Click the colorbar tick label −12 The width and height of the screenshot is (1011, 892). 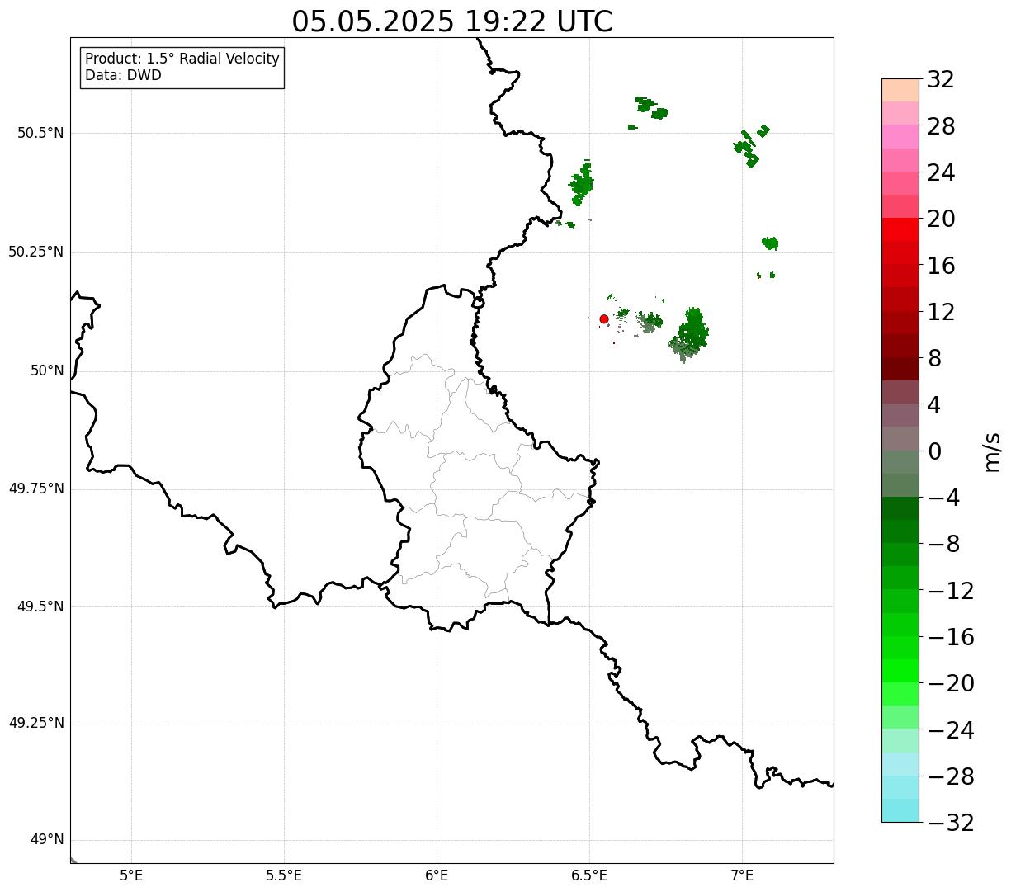click(x=951, y=591)
